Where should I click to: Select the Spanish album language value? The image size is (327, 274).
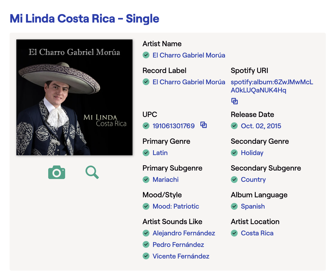(x=253, y=206)
